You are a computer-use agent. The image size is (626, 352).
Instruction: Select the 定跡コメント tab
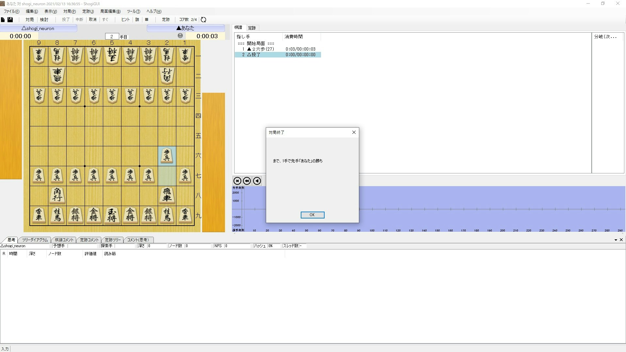click(89, 240)
